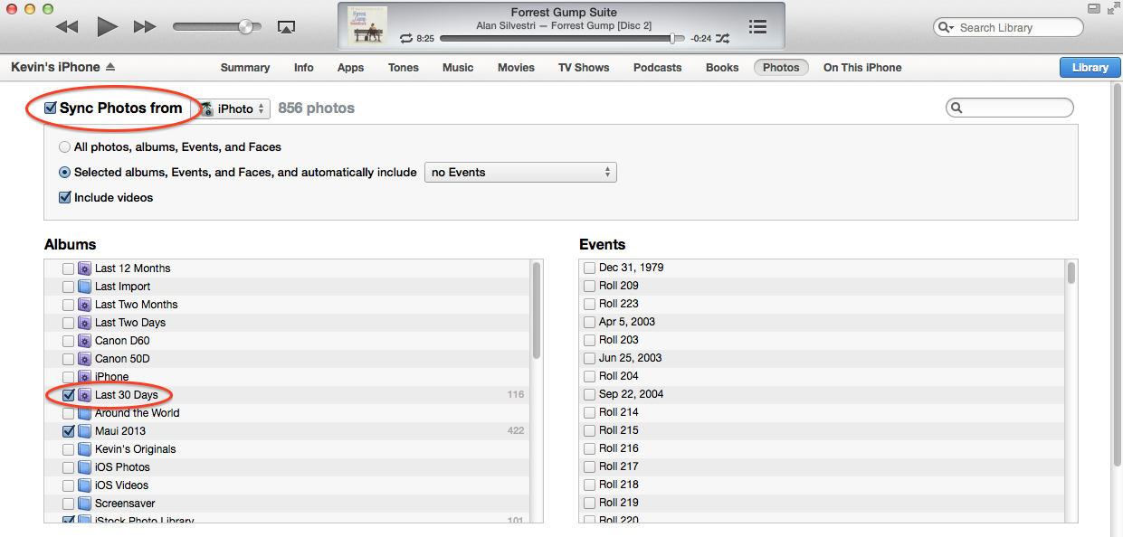Image resolution: width=1123 pixels, height=537 pixels.
Task: Click the eject icon beside Kevin's iPhone
Action: coord(110,67)
